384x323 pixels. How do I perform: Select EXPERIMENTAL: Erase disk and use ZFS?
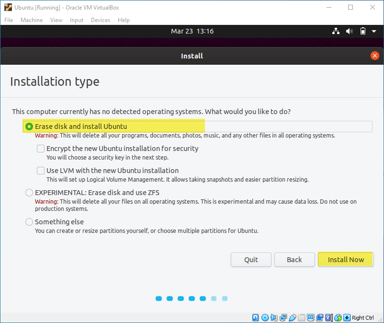pos(29,193)
